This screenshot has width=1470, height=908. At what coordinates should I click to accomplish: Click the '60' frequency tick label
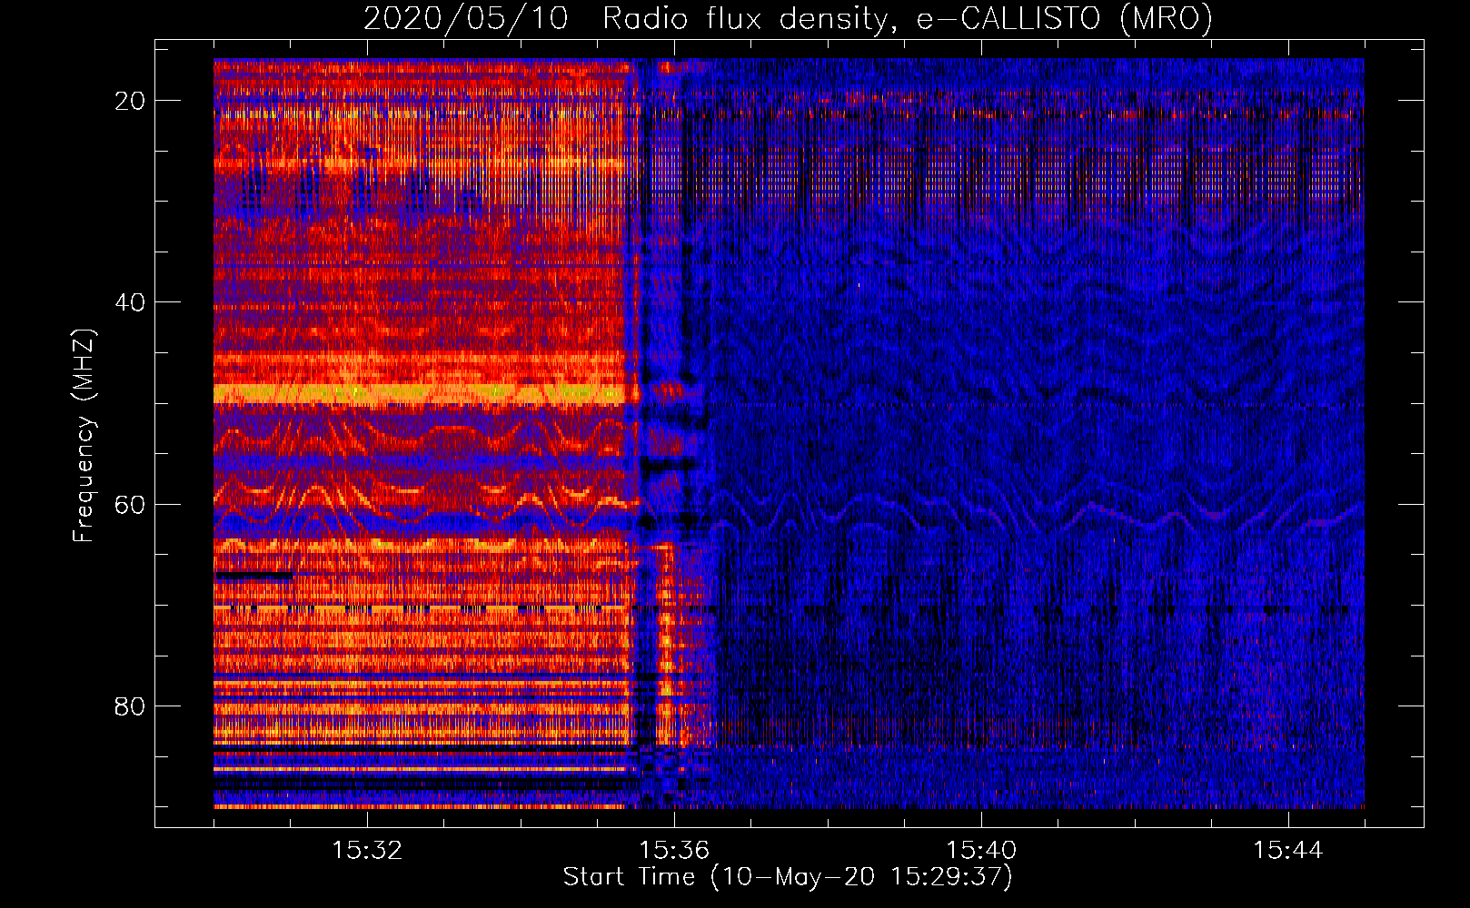click(130, 505)
